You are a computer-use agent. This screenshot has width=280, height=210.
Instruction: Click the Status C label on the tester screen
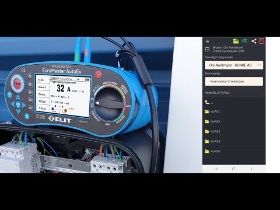point(42,87)
